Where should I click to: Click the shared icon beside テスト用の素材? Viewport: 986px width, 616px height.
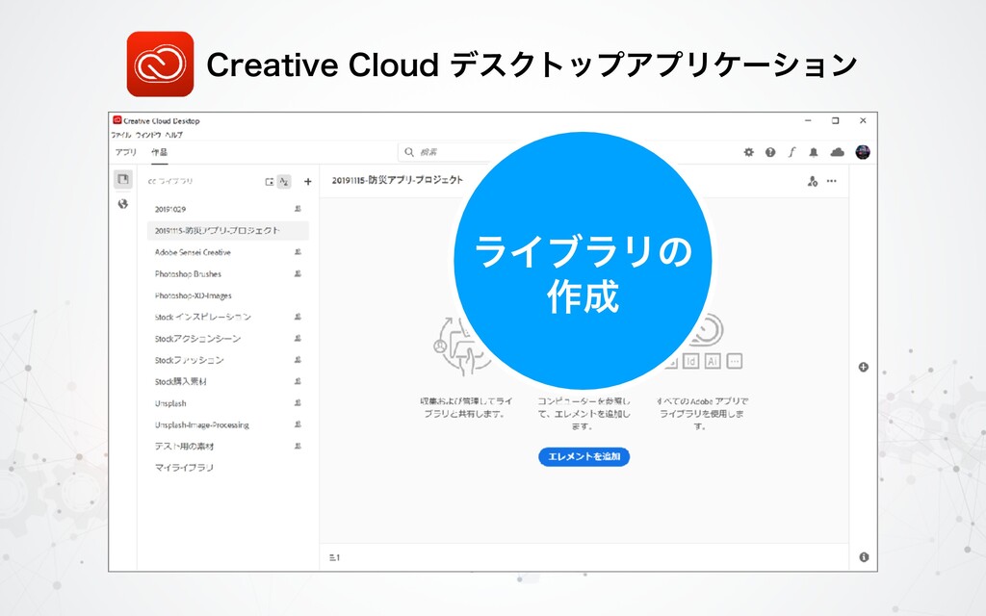(x=298, y=446)
